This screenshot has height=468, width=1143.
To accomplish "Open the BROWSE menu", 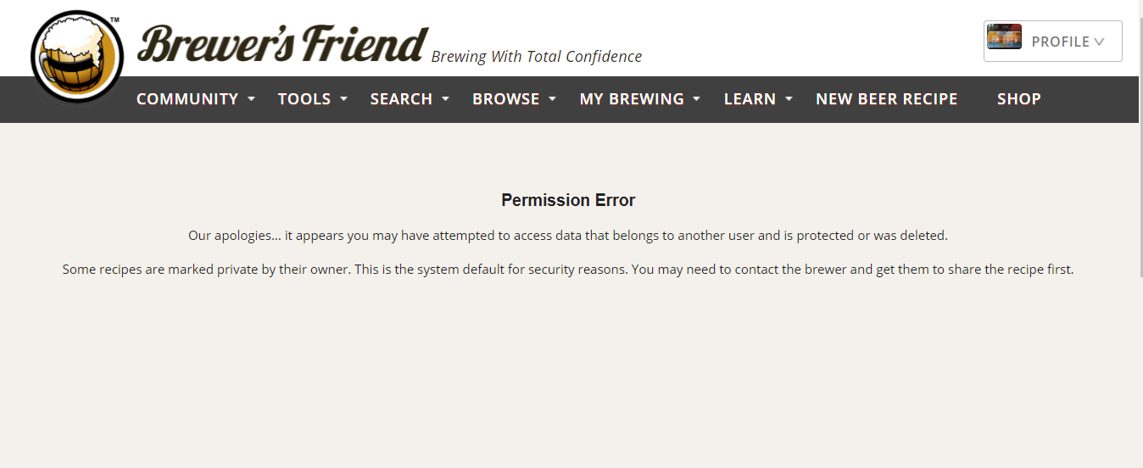I will coord(506,99).
